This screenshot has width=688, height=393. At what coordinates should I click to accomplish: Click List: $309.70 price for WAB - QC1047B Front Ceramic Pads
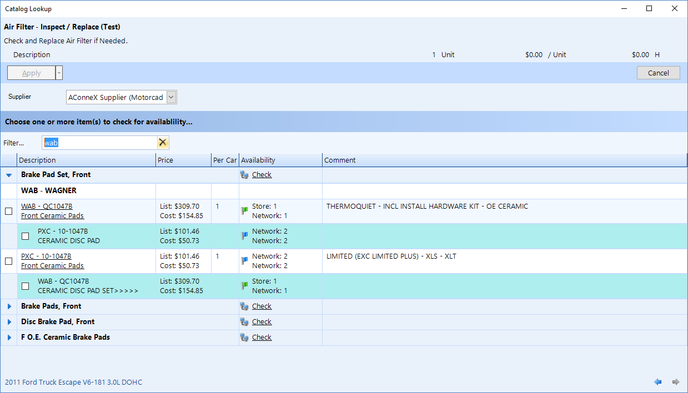coord(179,206)
